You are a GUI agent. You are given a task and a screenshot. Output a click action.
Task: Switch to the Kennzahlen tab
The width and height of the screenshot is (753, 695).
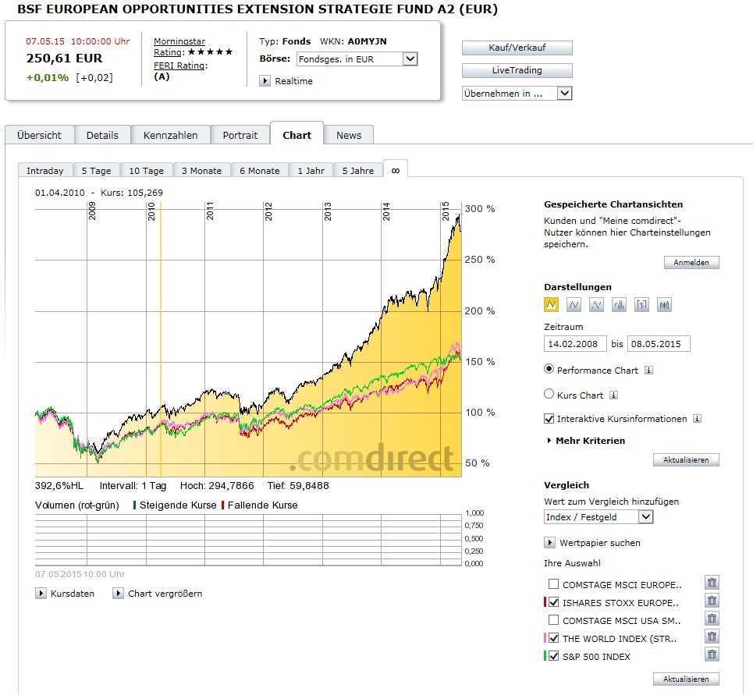coord(170,135)
